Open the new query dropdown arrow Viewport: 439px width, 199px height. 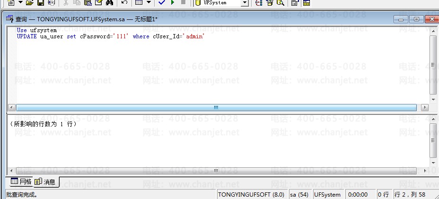(20, 2)
